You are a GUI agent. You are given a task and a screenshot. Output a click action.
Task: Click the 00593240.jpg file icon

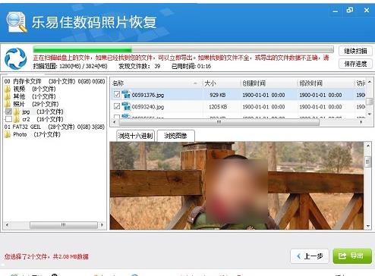pos(126,106)
